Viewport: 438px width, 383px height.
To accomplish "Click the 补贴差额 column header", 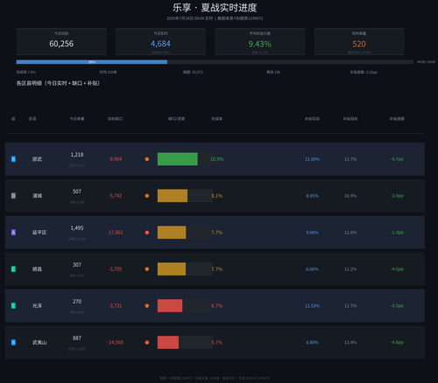I will 397,119.
